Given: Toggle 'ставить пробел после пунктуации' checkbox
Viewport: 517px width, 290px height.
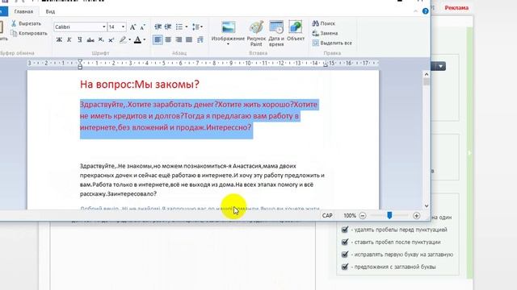Looking at the screenshot, I should click(345, 242).
